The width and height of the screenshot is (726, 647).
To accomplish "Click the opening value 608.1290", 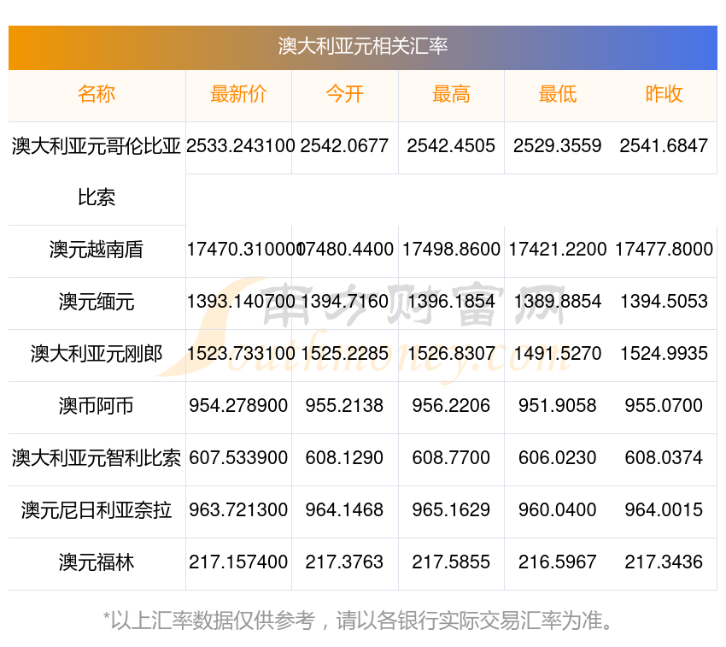I will click(x=344, y=458).
